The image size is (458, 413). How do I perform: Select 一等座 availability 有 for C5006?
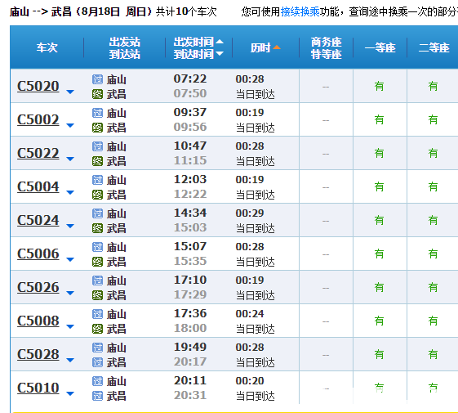click(379, 254)
